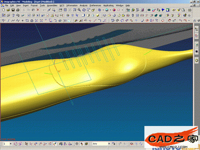Open the Analysis menu
The height and width of the screenshot is (150, 200).
coord(84,6)
